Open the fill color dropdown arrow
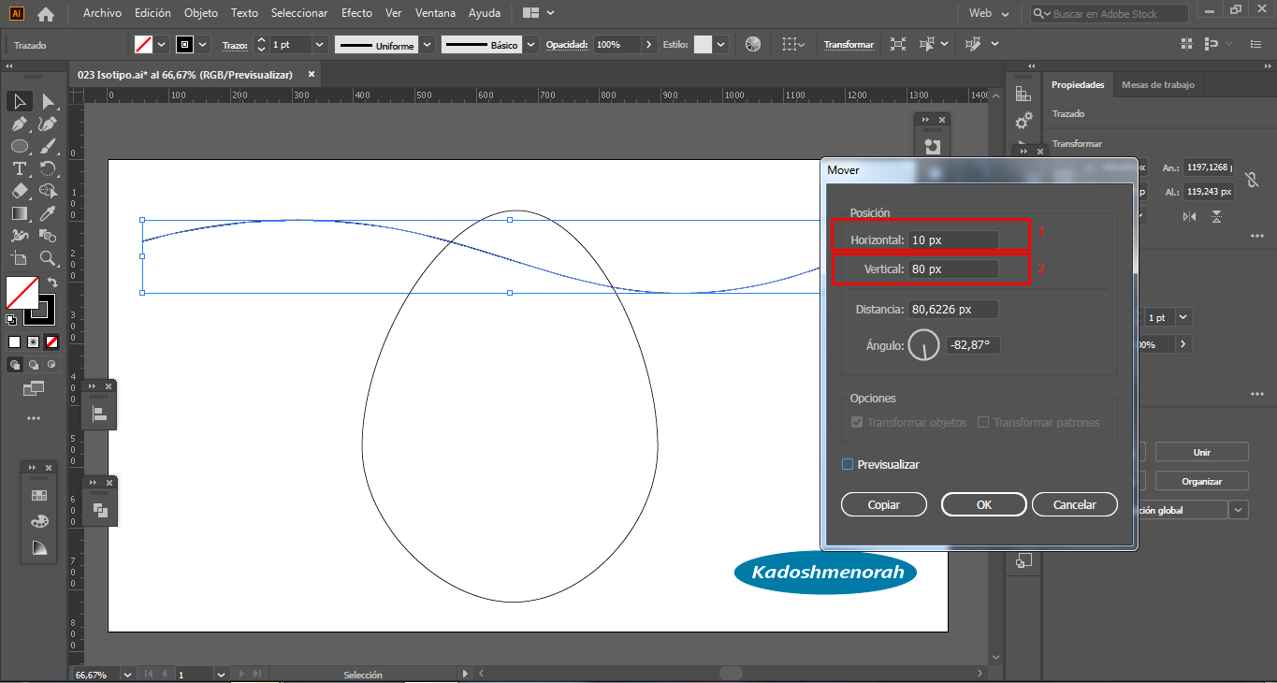Image resolution: width=1277 pixels, height=683 pixels. pos(162,44)
